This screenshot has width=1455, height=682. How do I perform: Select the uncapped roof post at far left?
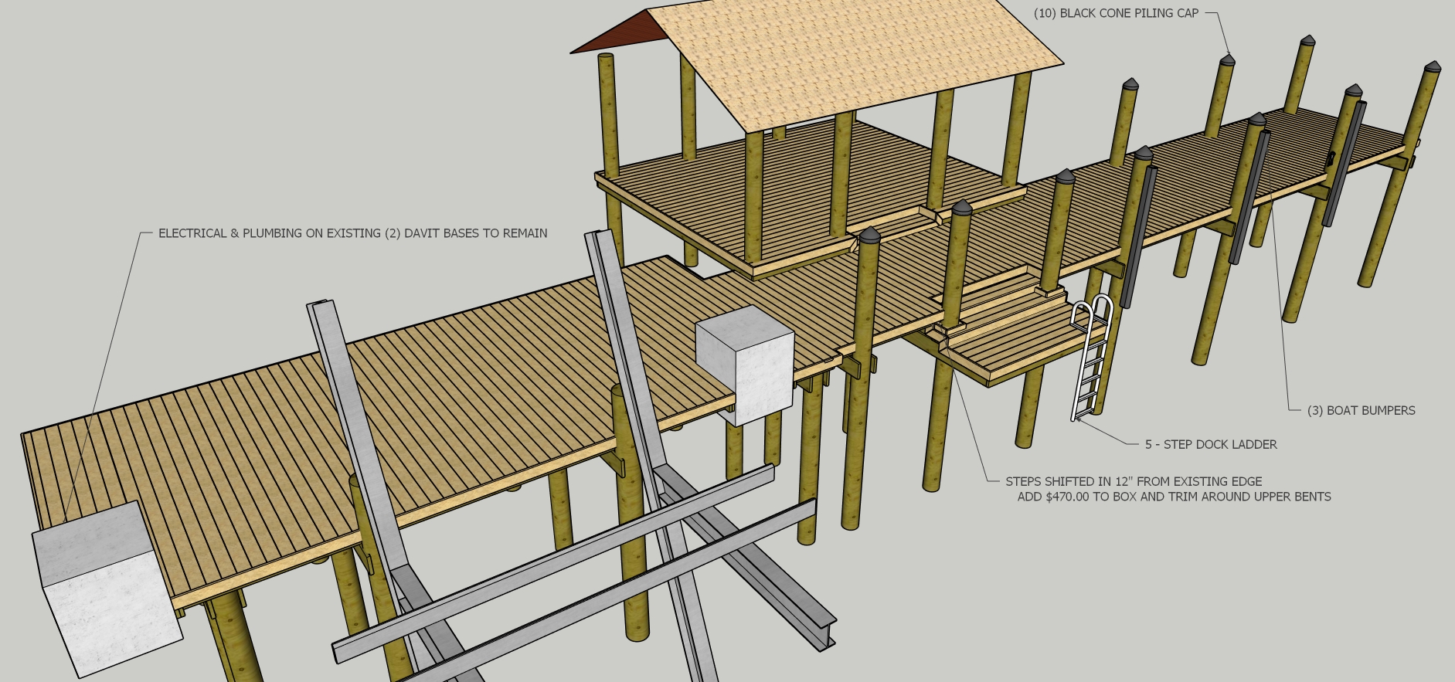608,116
